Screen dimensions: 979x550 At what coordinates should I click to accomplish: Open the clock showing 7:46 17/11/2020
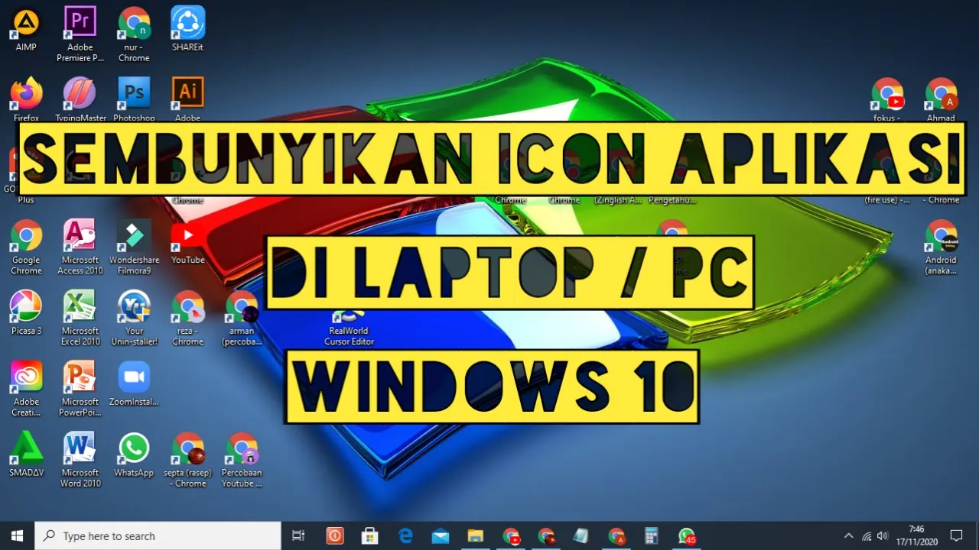(916, 536)
